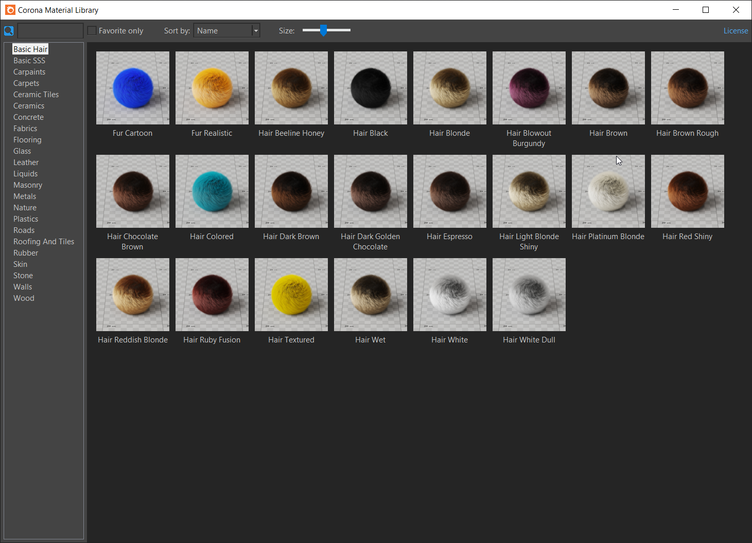Click the search magnifier icon

click(x=9, y=31)
